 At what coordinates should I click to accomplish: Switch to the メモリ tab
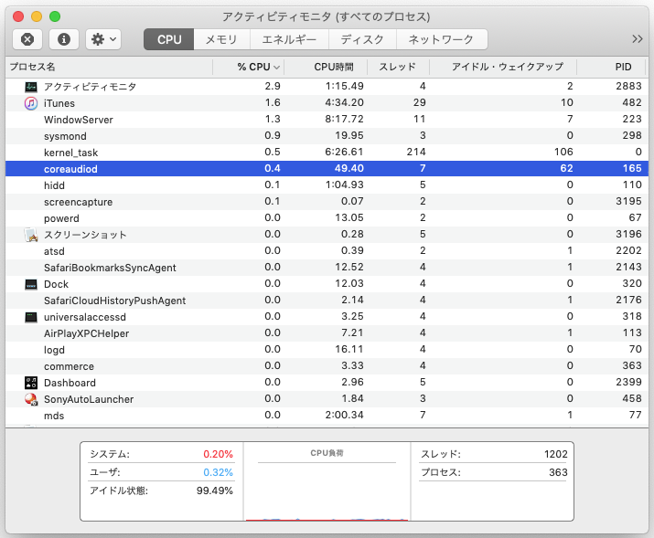point(221,39)
